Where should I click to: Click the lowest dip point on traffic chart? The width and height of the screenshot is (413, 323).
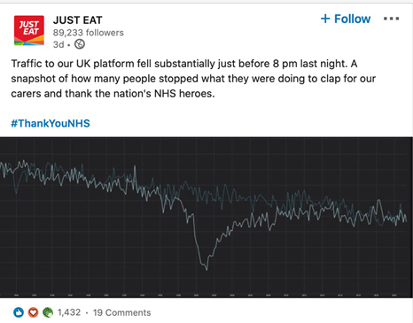pyautogui.click(x=206, y=269)
